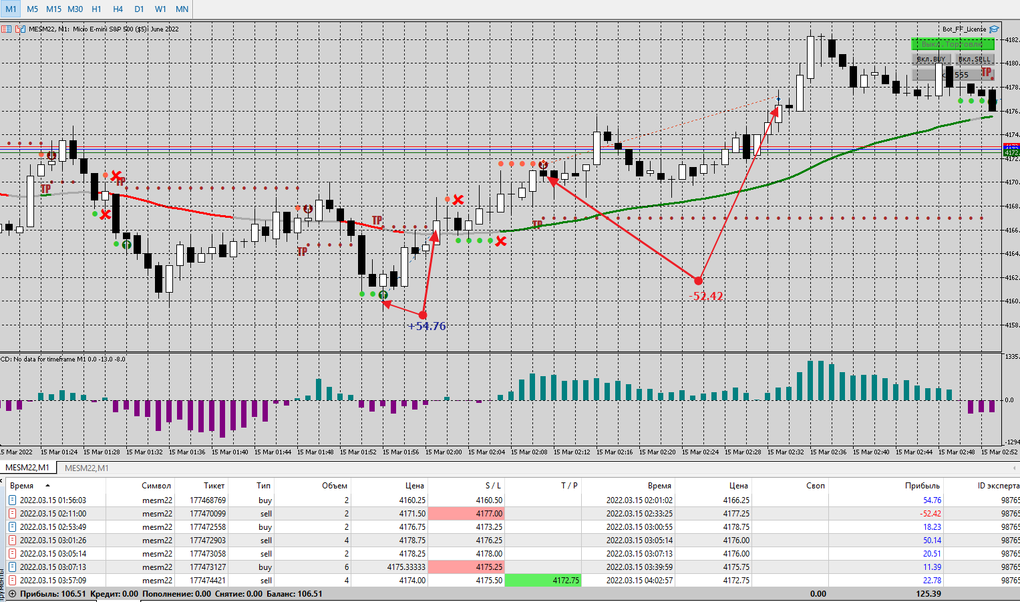Screen dimensions: 1020x602
Task: Switch chart to M30 timeframe
Action: [75, 9]
